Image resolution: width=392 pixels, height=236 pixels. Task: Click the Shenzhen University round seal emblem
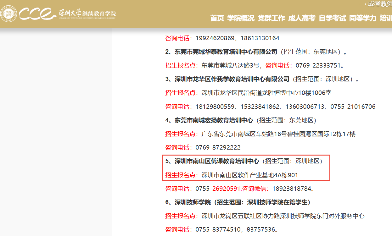[9, 14]
